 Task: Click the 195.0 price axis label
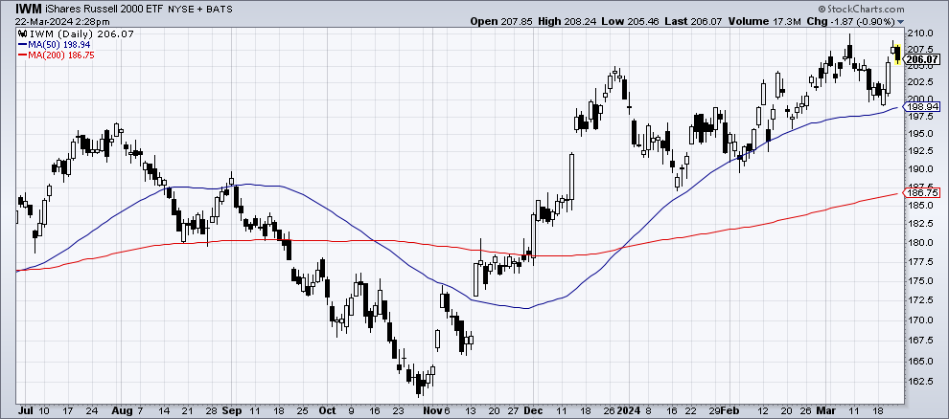918,133
